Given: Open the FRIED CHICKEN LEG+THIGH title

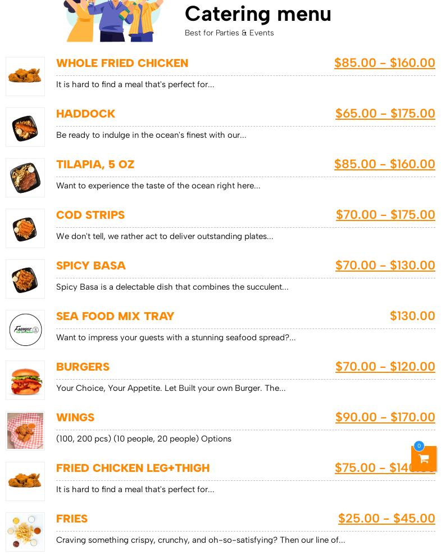Looking at the screenshot, I should point(133,468).
